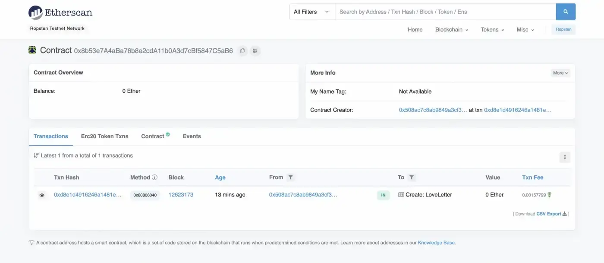Screen dimensions: 604x263
Task: Click the To column filter icon
Action: (412, 177)
